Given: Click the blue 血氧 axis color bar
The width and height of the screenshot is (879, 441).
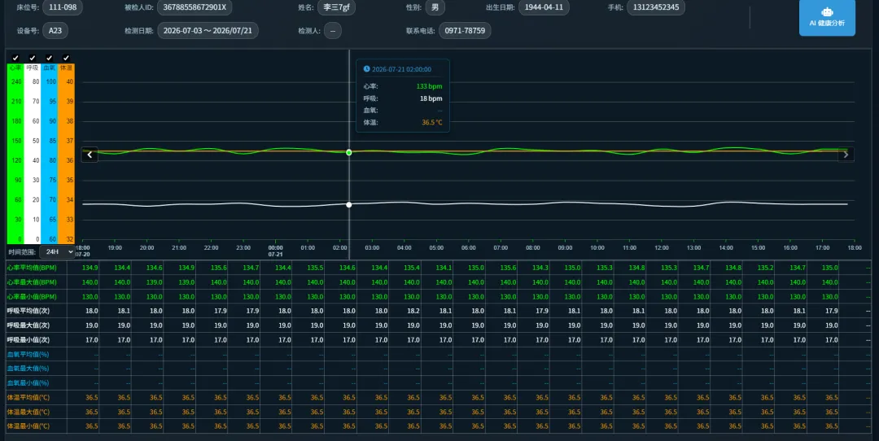Looking at the screenshot, I should (x=50, y=154).
